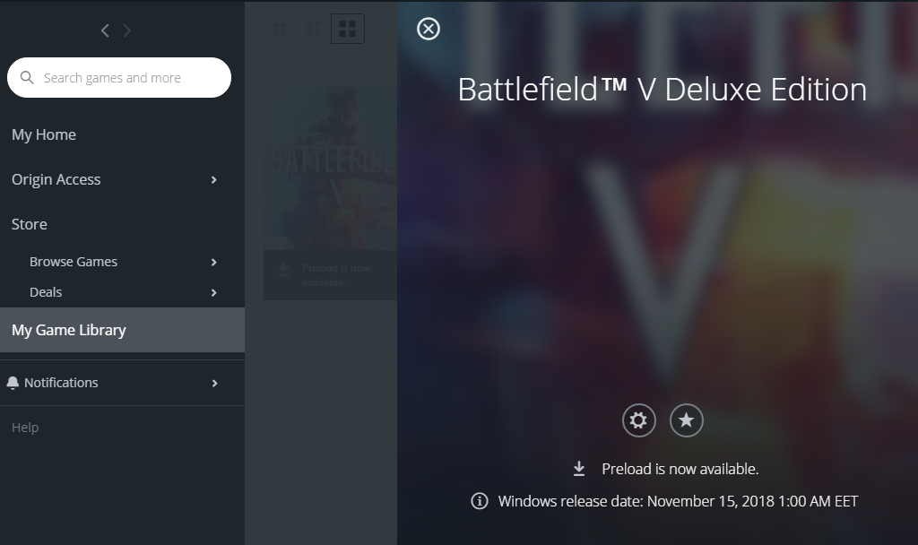Switch to small tile view
Screen dimensions: 918x545
[x=280, y=29]
